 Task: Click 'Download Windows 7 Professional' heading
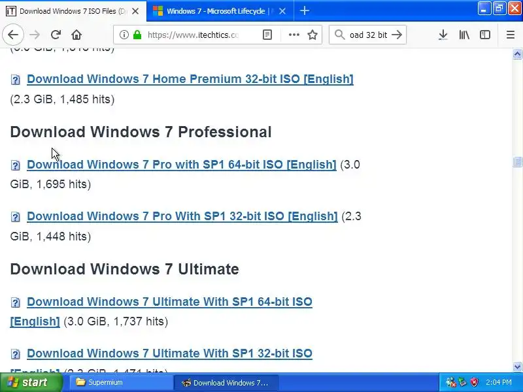point(141,132)
